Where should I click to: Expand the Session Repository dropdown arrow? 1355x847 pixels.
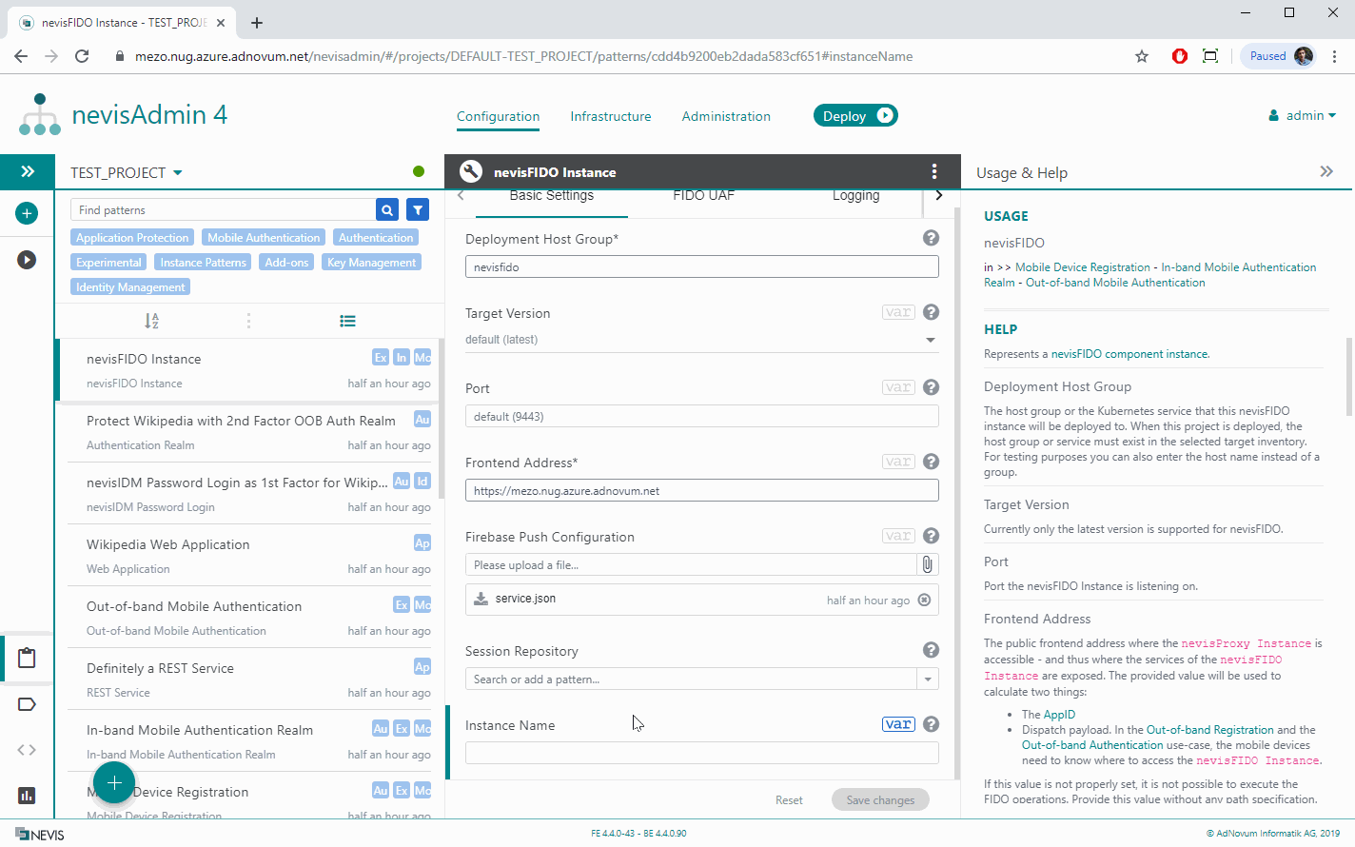coord(928,680)
